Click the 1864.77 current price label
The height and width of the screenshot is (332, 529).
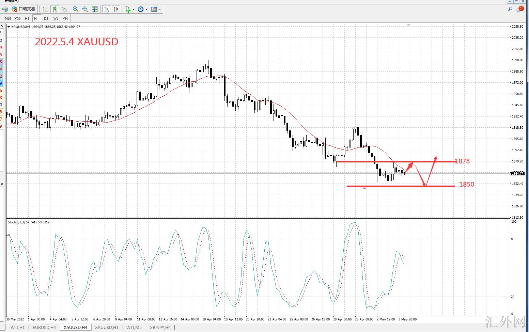517,174
